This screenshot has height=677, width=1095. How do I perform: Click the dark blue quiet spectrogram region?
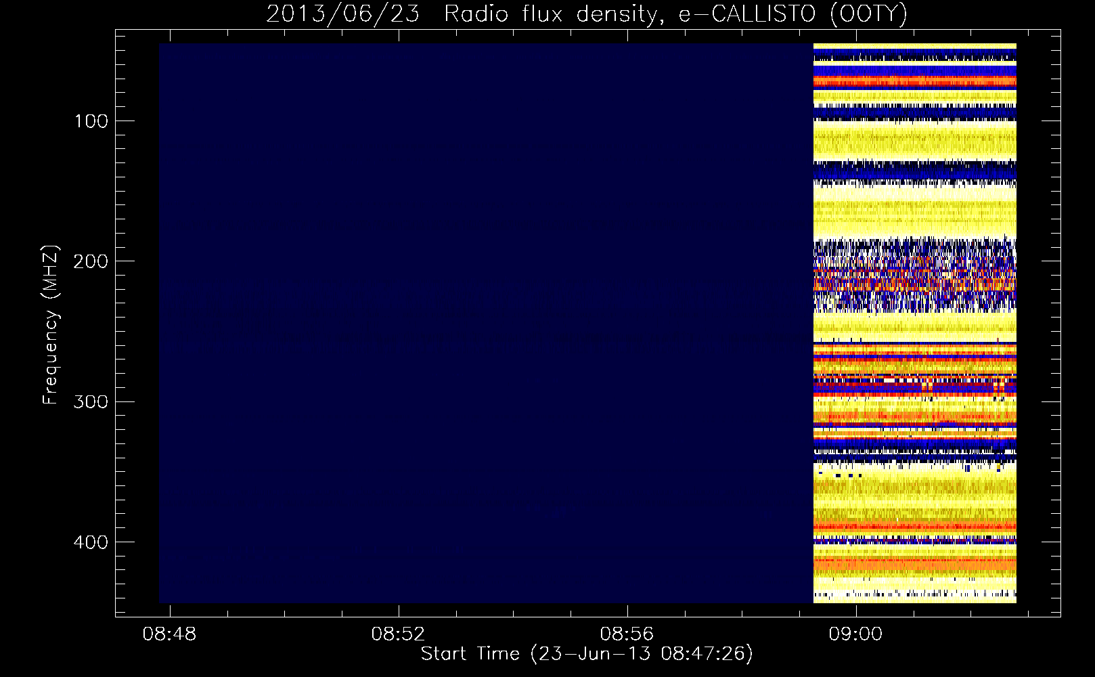pos(486,323)
